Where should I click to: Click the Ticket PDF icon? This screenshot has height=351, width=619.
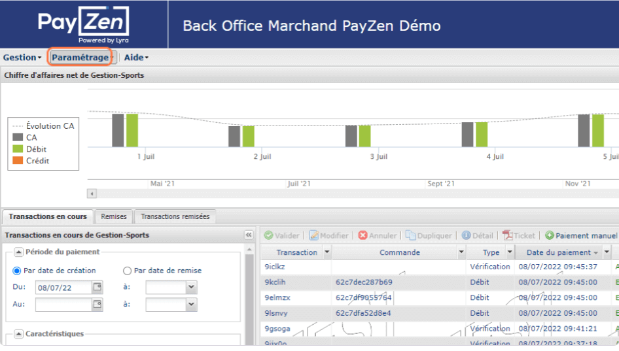[x=507, y=235]
